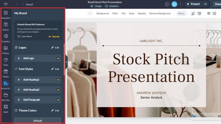Click the Download button

(217, 4)
